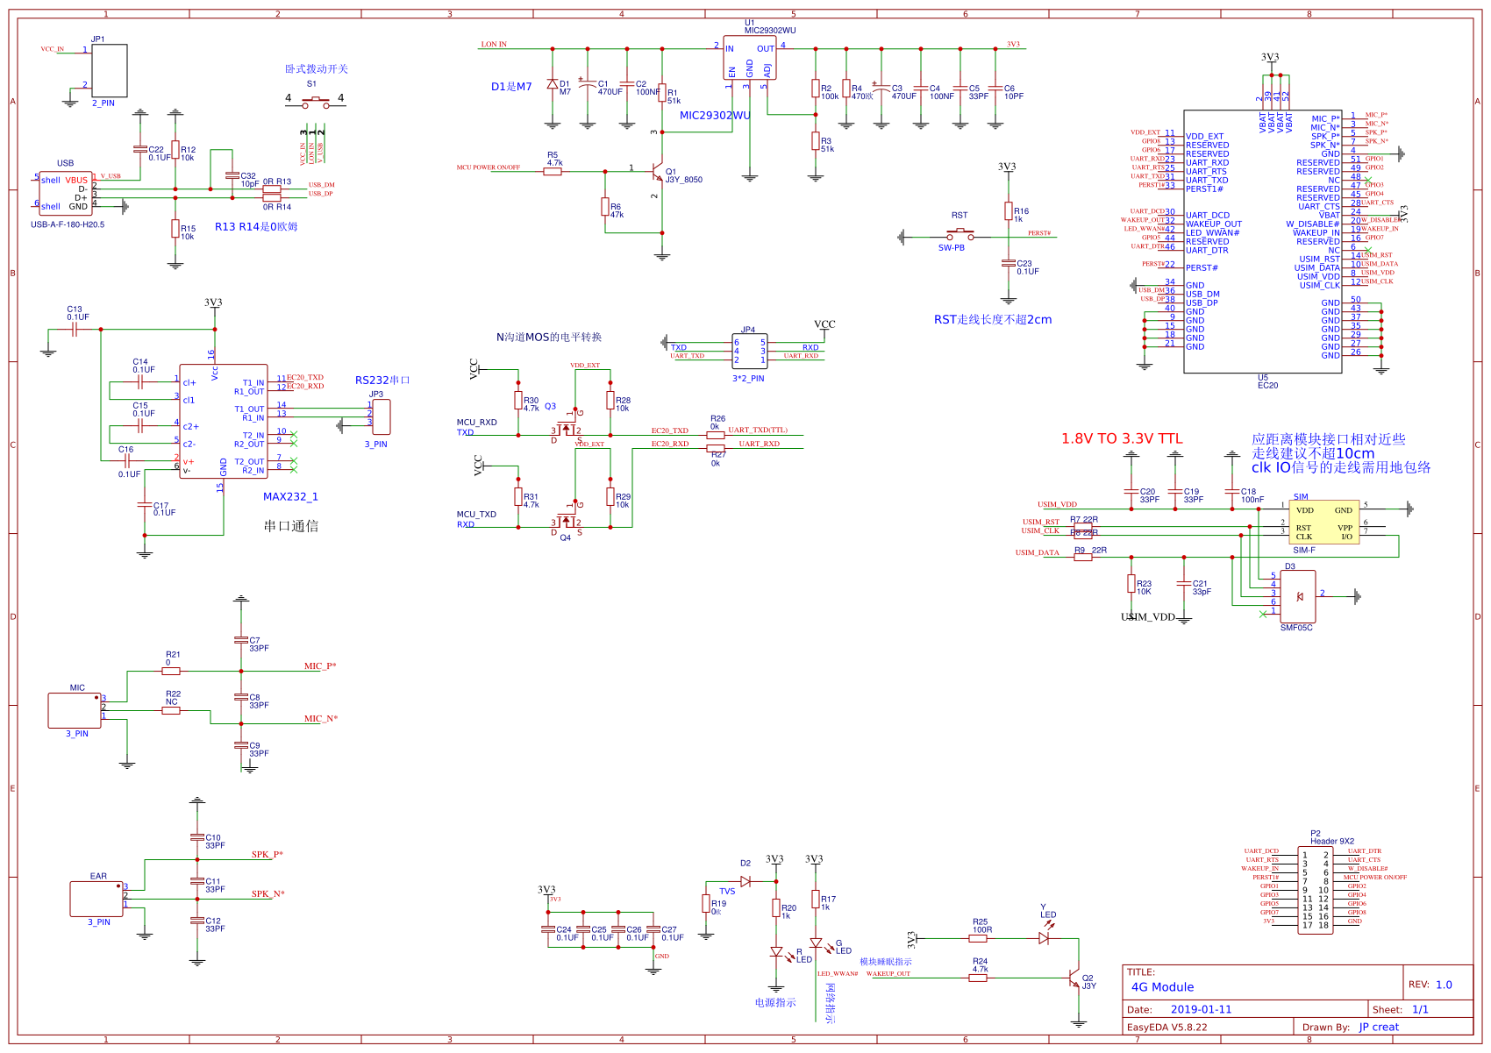Click the EAR 3_PIN connector symbol
1491x1053 pixels.
coord(96,899)
